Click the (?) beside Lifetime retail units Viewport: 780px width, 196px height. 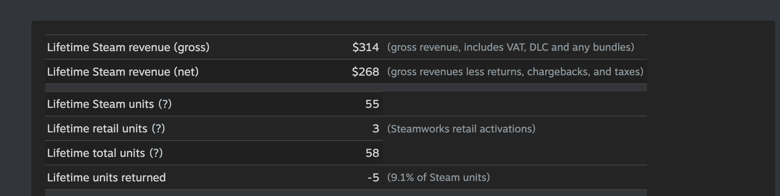158,129
